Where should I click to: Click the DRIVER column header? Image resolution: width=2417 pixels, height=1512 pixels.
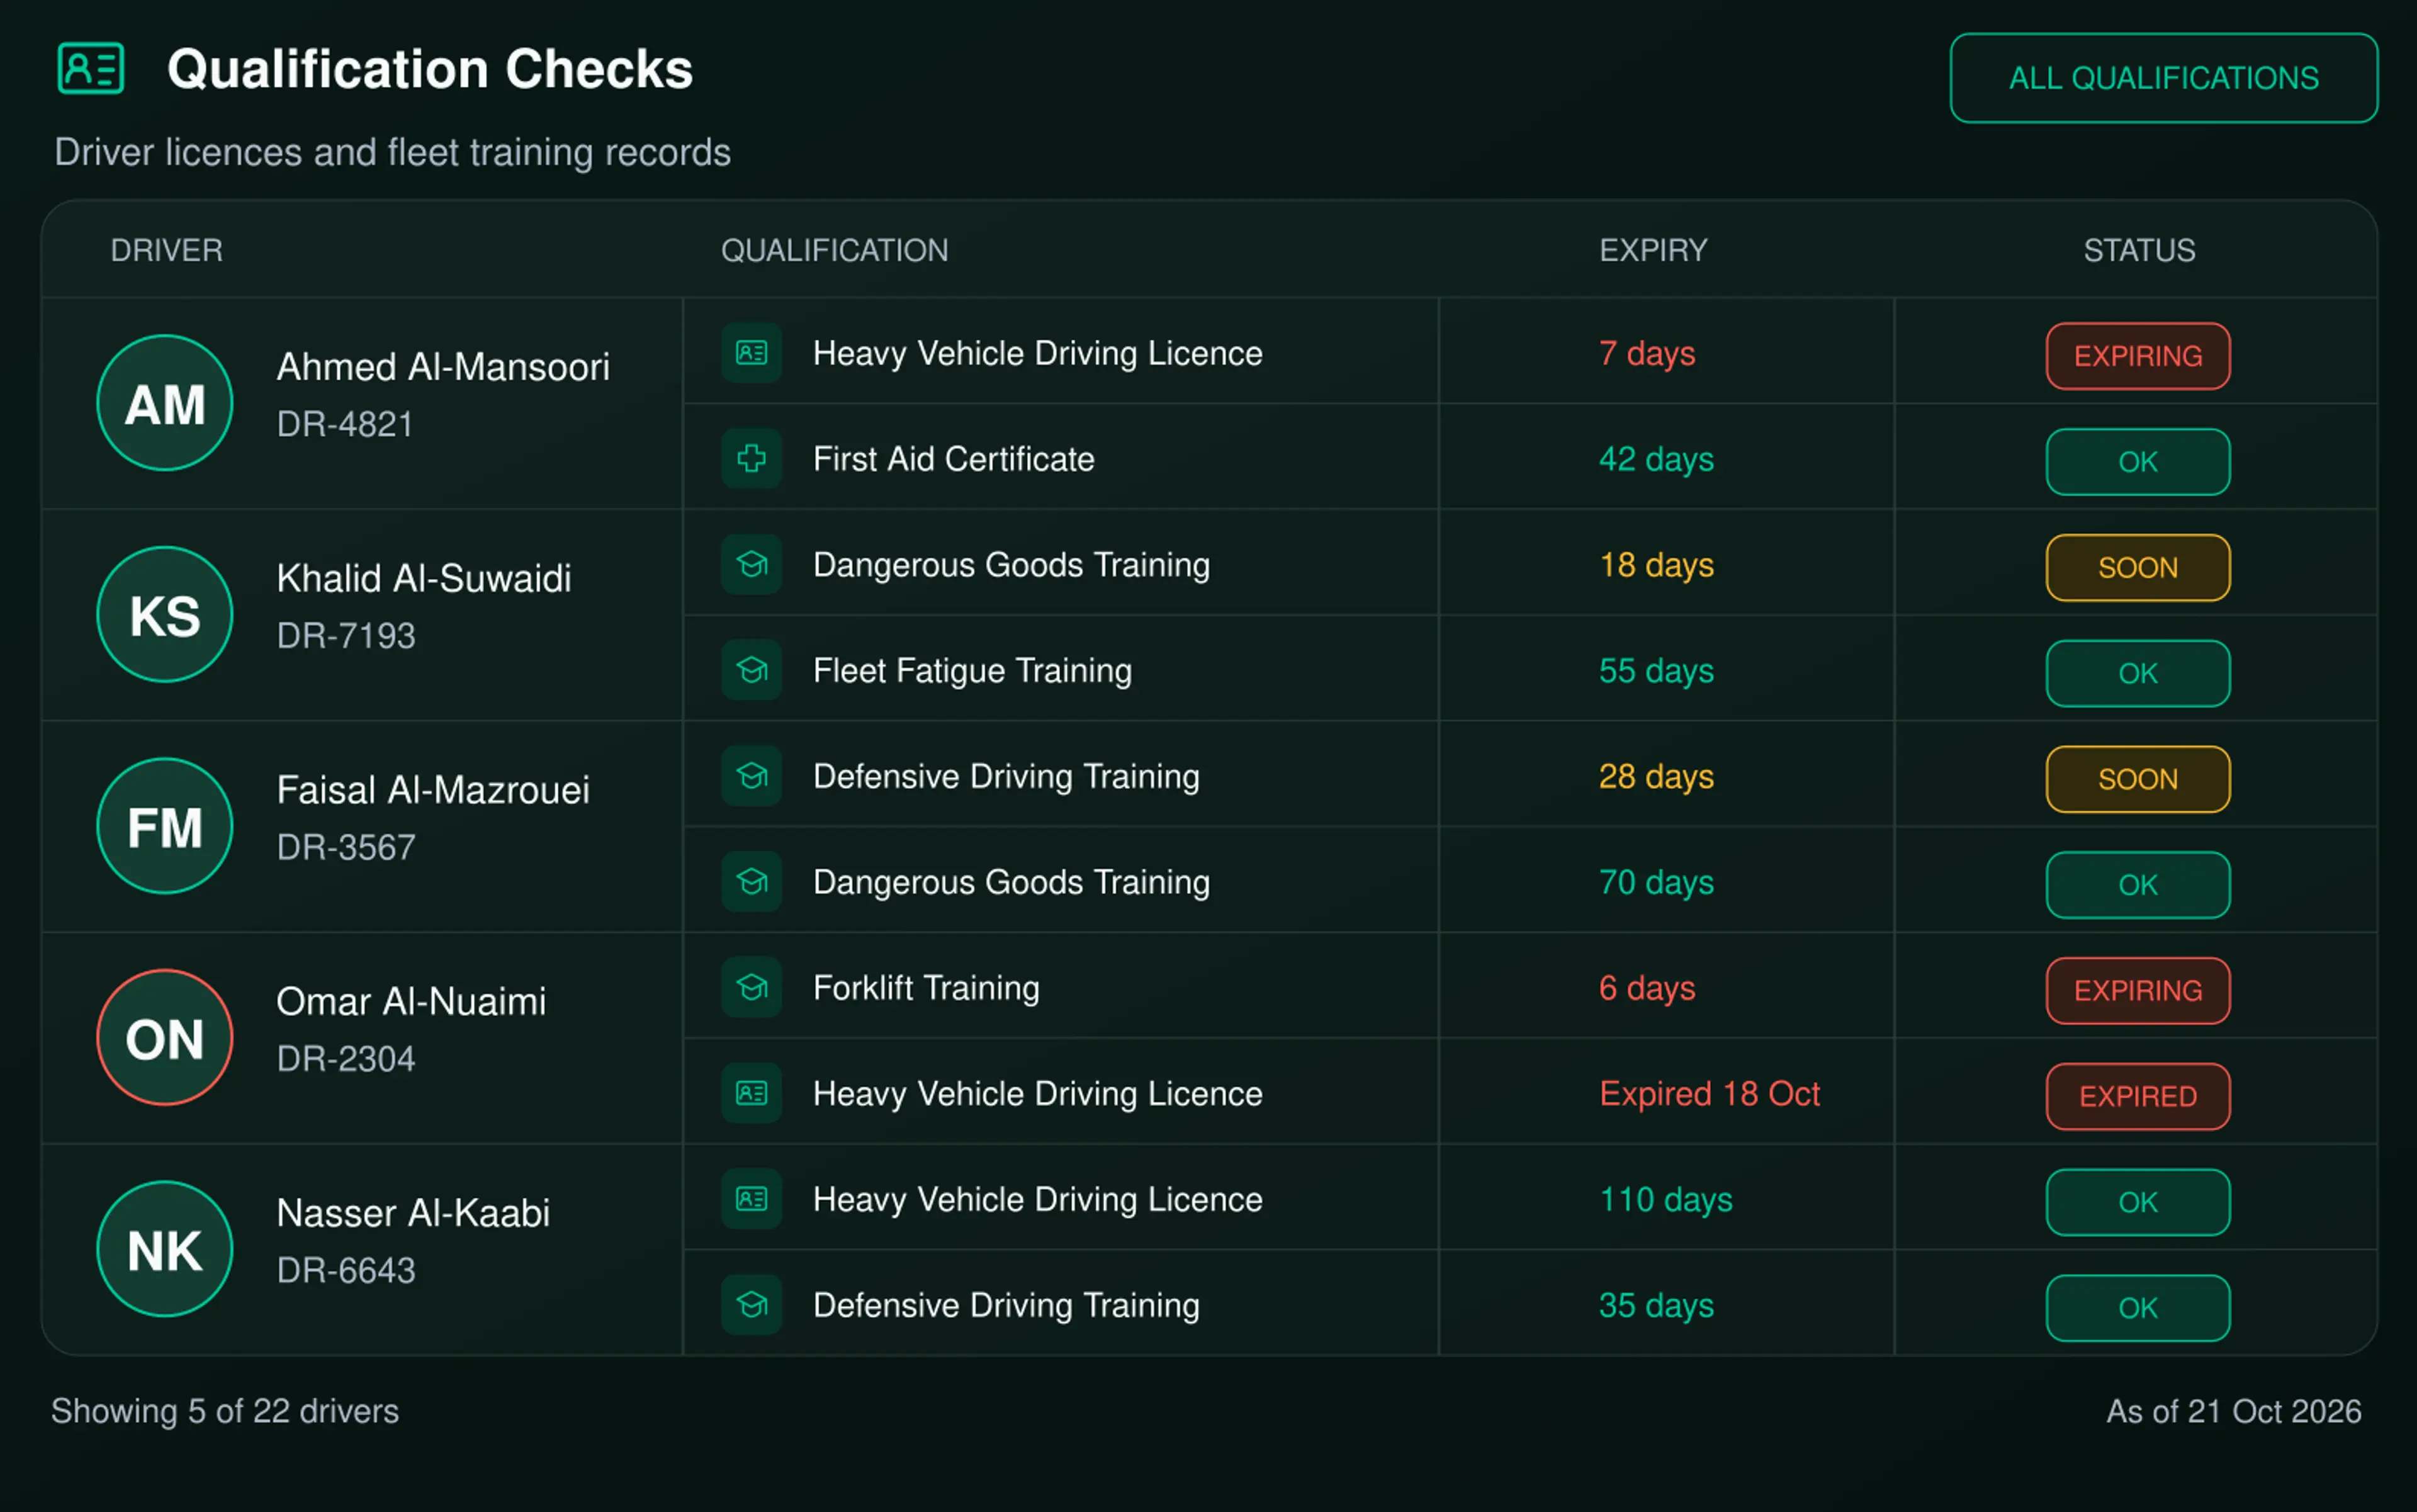pyautogui.click(x=167, y=250)
